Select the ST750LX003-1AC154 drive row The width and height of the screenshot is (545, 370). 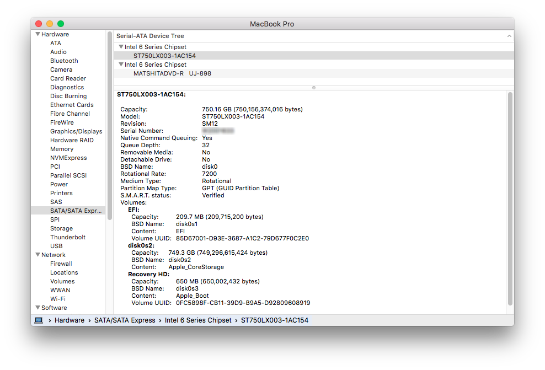pyautogui.click(x=314, y=56)
